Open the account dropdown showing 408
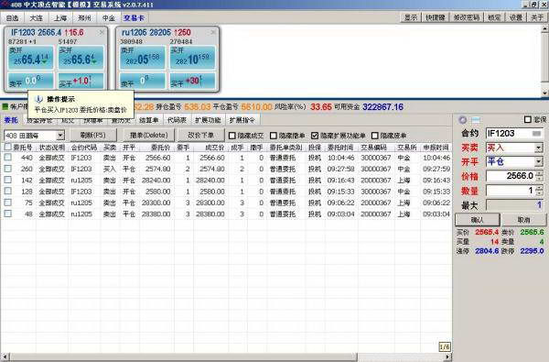Viewport: 549px width, 362px height. click(x=60, y=136)
